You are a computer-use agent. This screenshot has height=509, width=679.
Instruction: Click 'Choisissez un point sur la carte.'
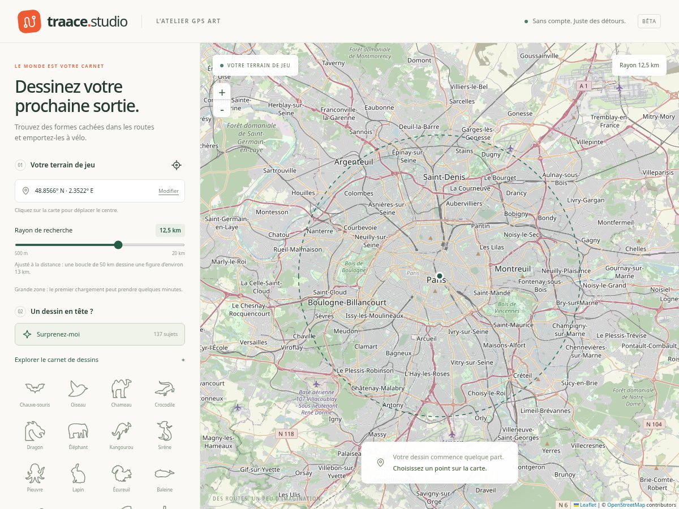440,468
